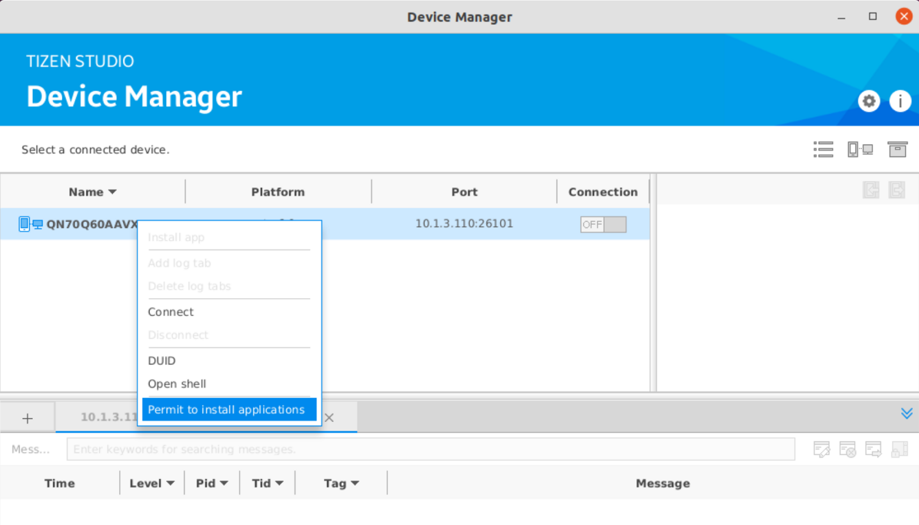Close the 10.1.3.11 log tab
This screenshot has width=919, height=525.
[329, 418]
